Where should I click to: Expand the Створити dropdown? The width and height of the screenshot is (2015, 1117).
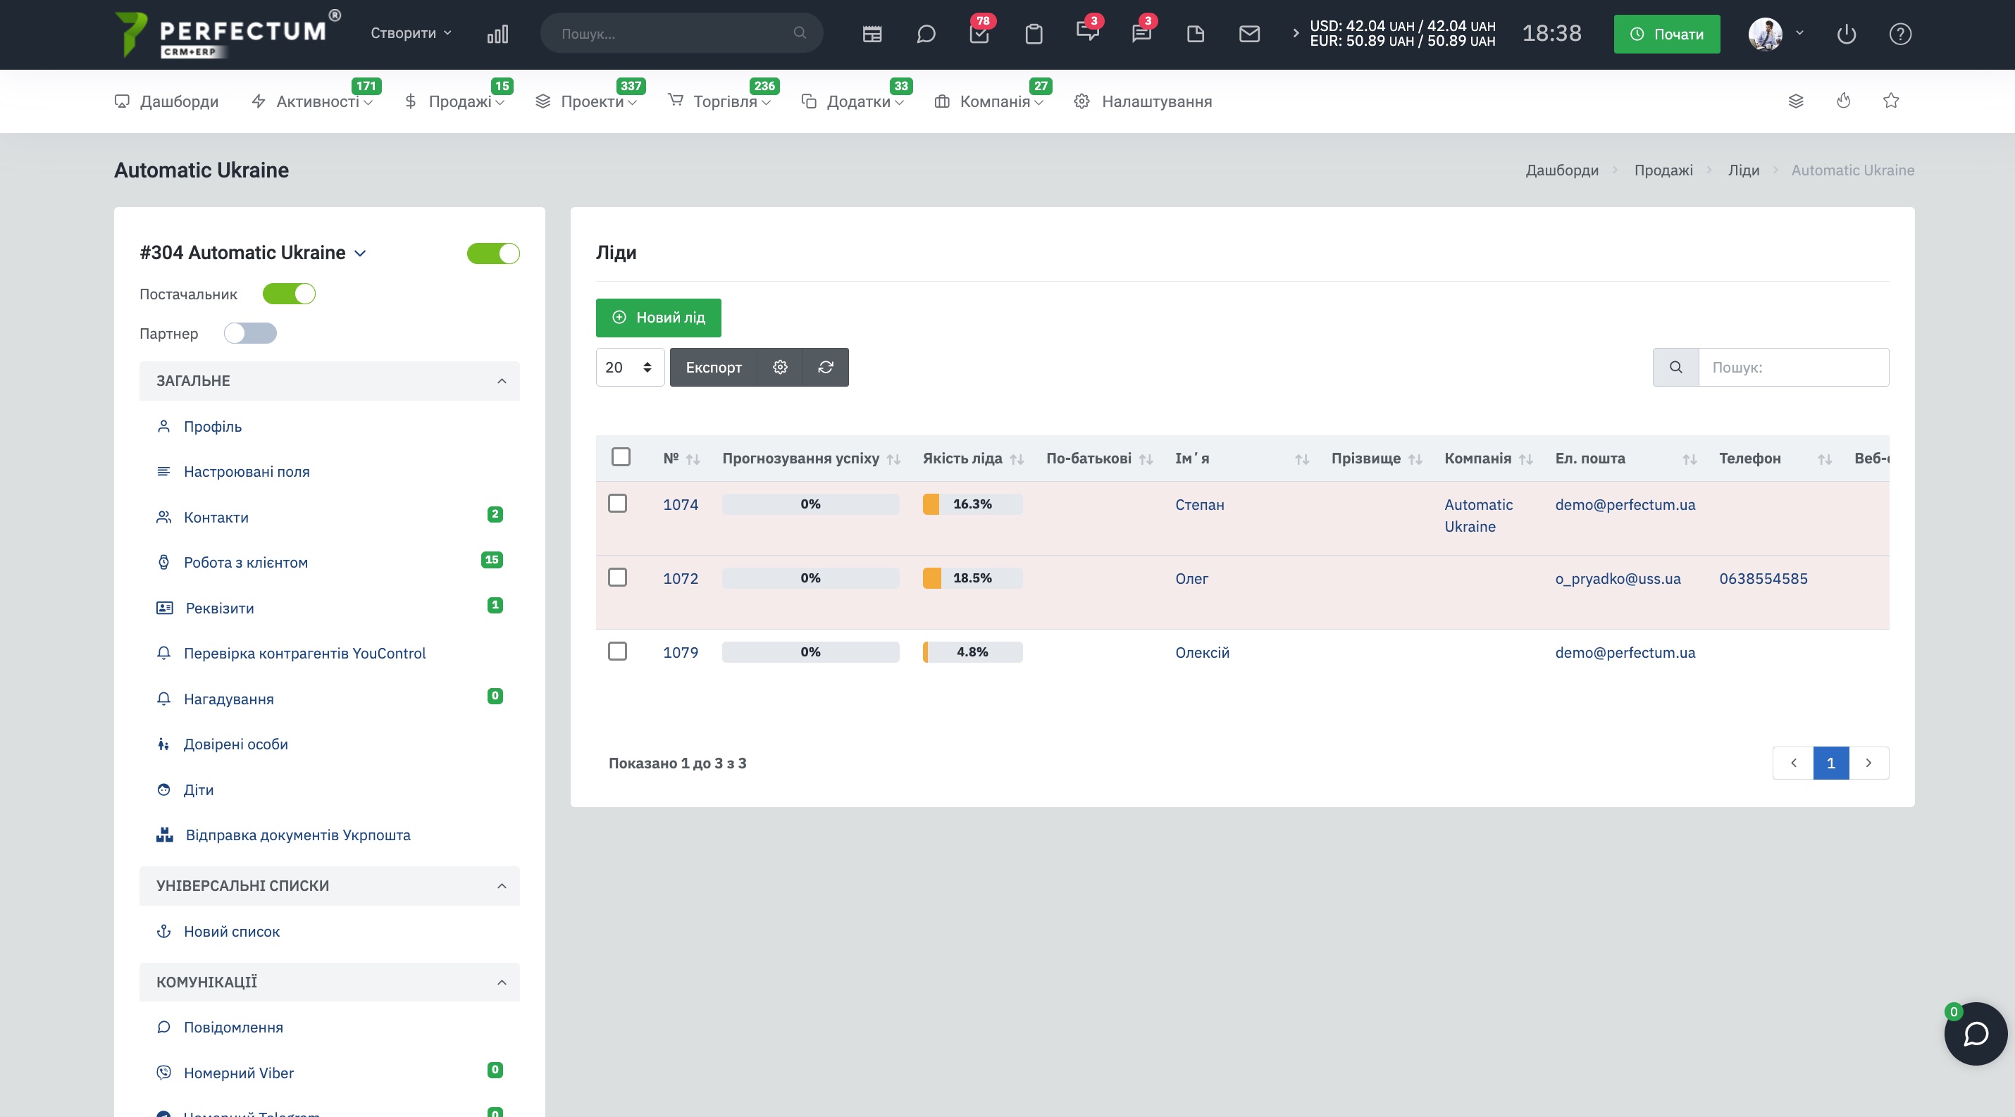click(411, 34)
